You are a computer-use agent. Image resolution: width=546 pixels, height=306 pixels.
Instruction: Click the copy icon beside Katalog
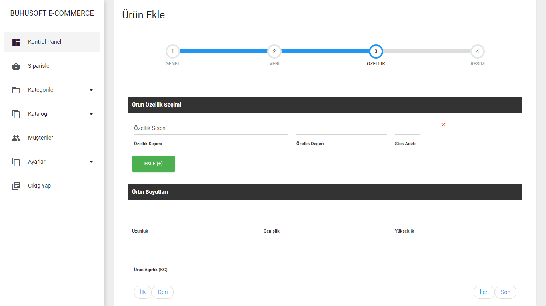[x=16, y=114]
